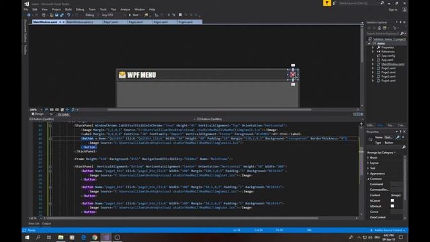This screenshot has height=242, width=430.
Task: Show event handlers via lightning icon
Action: pyautogui.click(x=403, y=137)
